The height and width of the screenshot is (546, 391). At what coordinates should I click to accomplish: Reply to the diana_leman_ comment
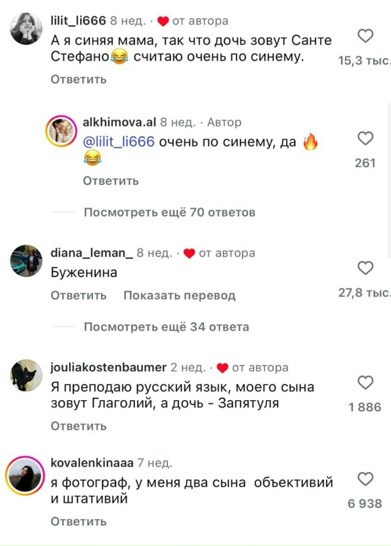pyautogui.click(x=79, y=295)
